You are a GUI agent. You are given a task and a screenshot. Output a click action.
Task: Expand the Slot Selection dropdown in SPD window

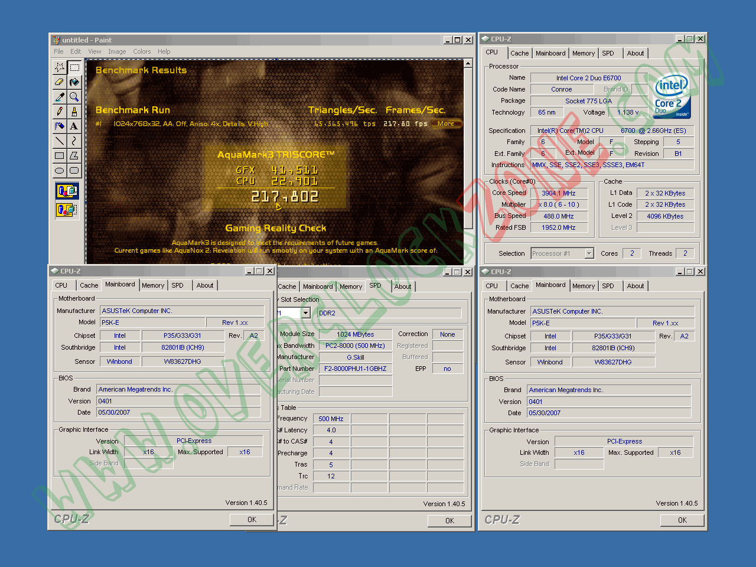(x=305, y=313)
